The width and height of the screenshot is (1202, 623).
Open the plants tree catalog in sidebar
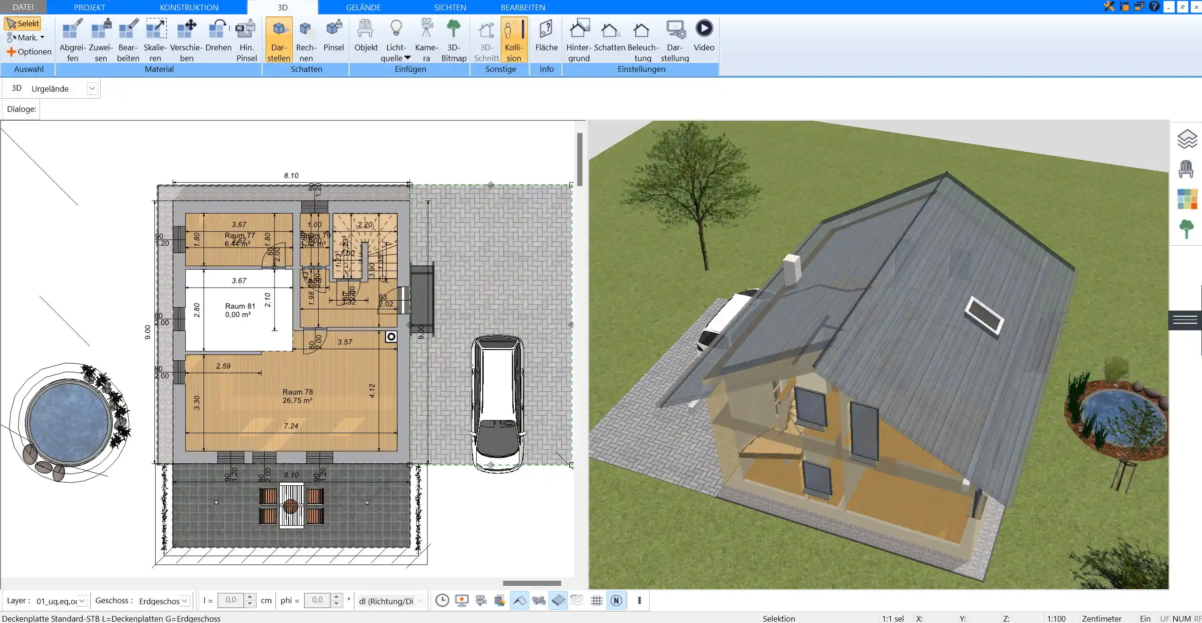(1186, 229)
